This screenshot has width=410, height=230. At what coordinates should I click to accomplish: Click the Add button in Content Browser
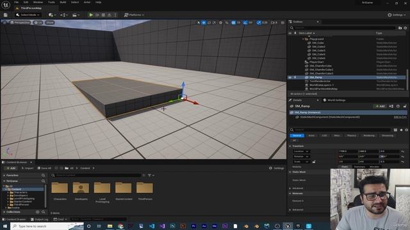coord(11,168)
